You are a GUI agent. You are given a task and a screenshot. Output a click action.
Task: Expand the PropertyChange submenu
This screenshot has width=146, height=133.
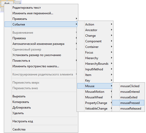95,103
